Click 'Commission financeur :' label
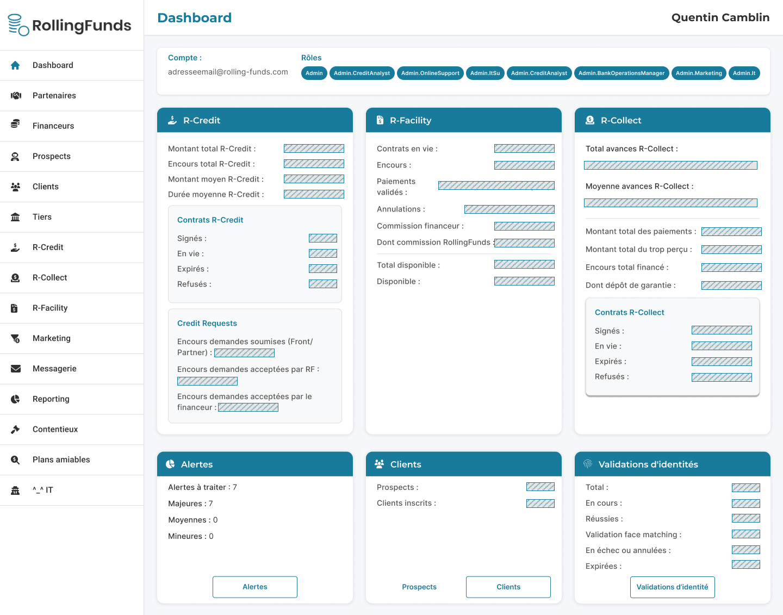 click(x=420, y=226)
